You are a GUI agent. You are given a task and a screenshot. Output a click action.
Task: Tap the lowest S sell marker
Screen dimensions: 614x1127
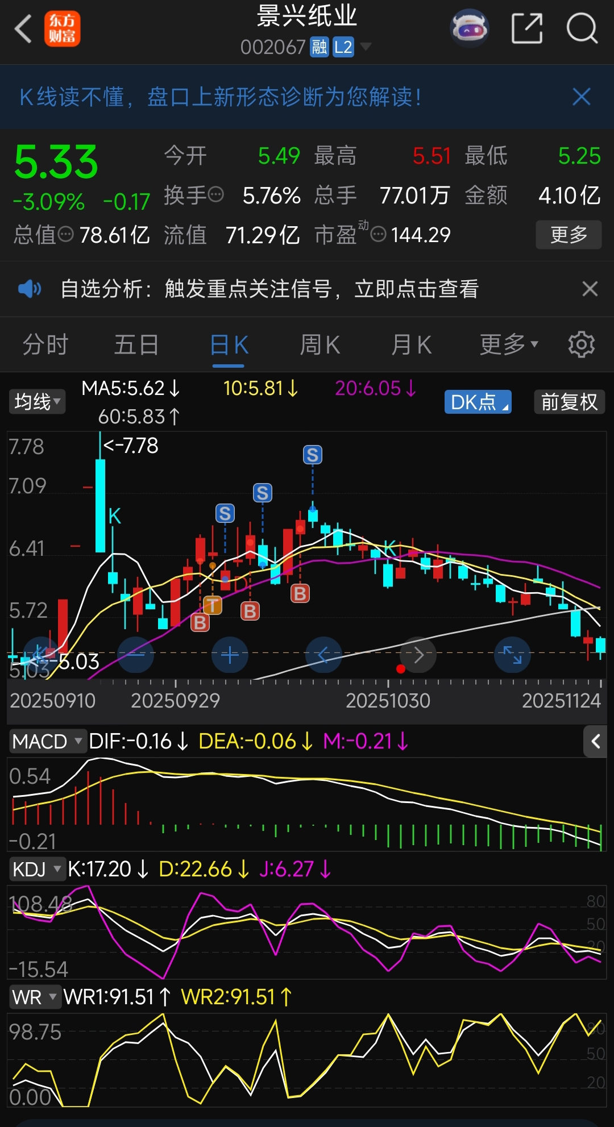[225, 514]
